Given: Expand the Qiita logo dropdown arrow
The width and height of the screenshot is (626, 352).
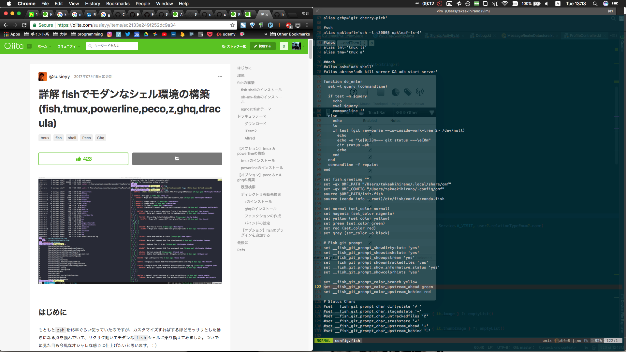Looking at the screenshot, I should 29,46.
